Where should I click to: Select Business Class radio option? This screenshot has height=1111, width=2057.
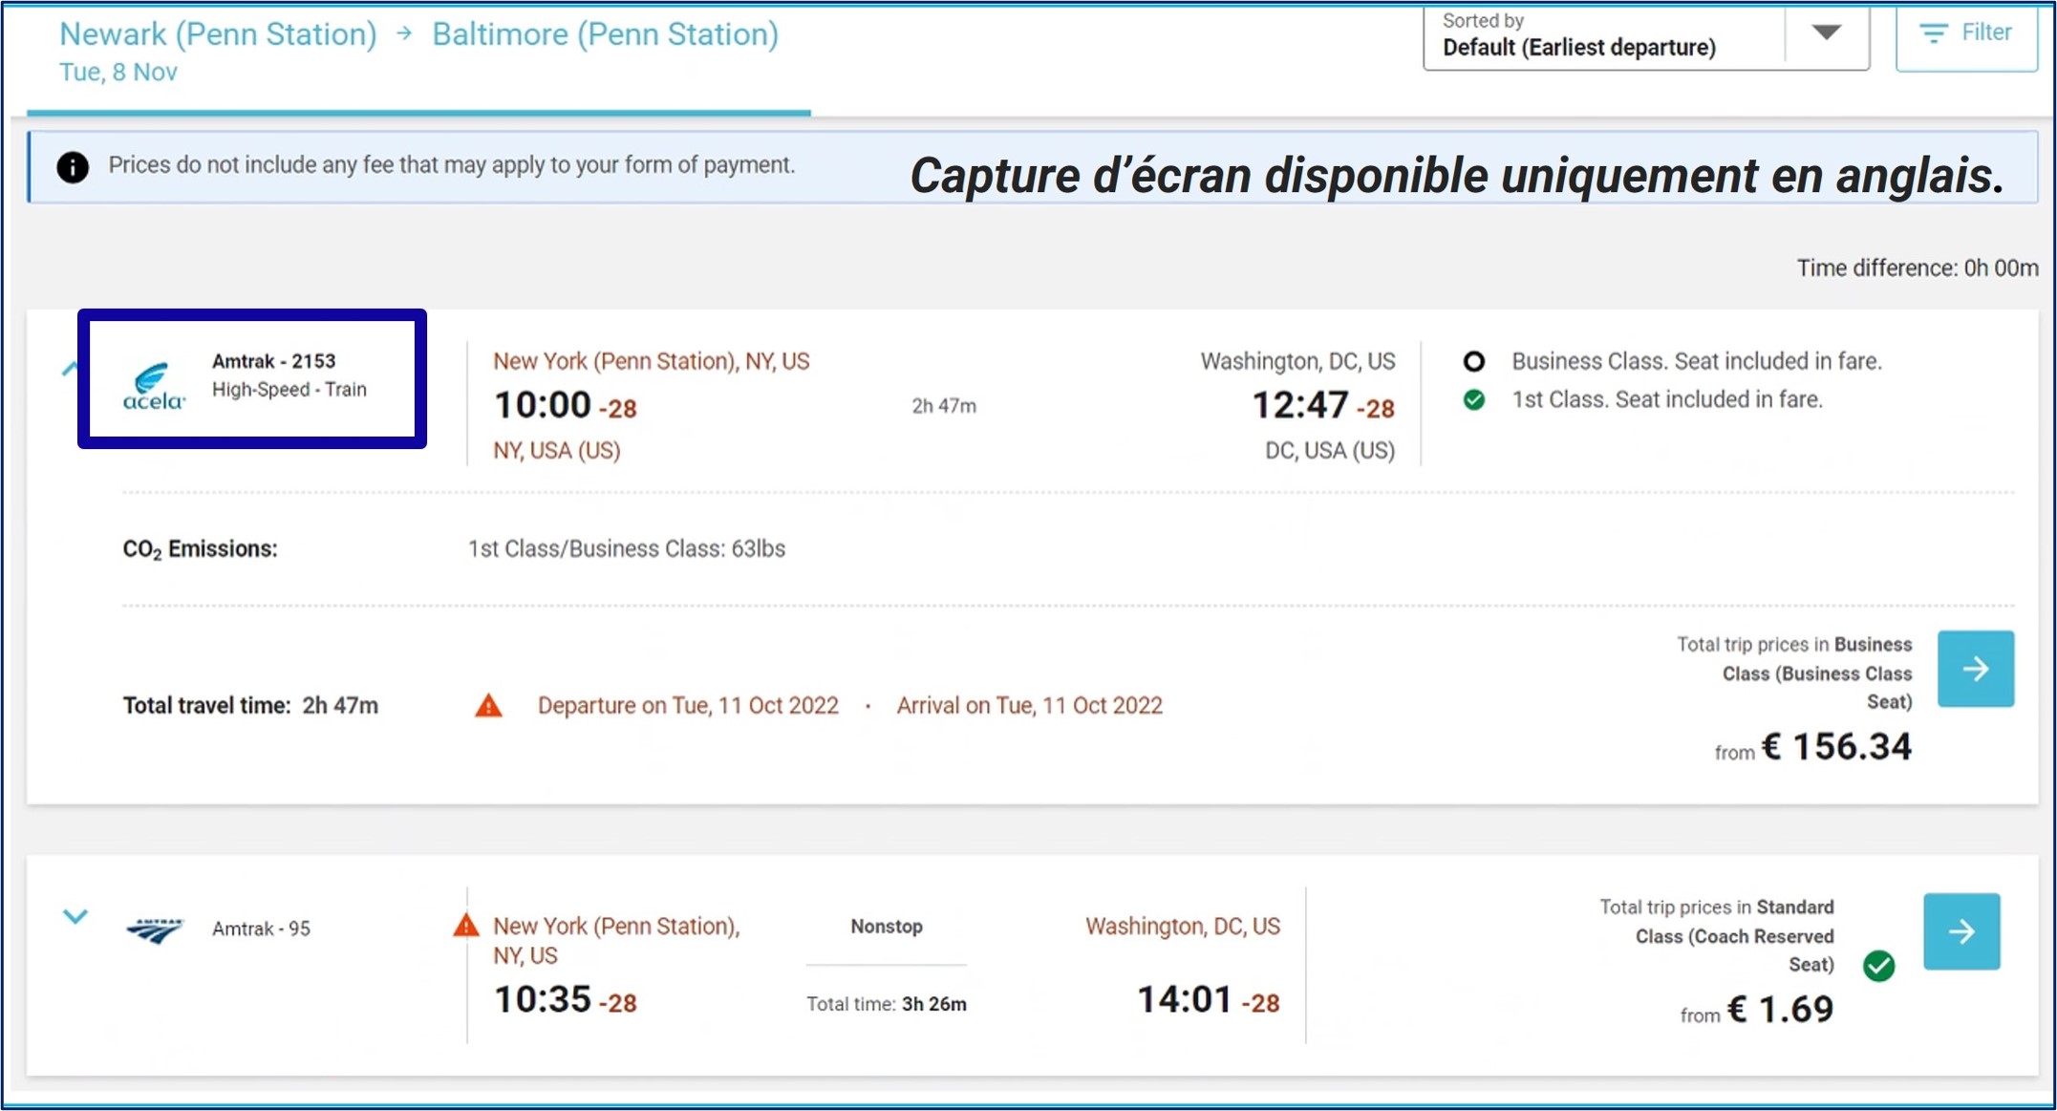coord(1474,362)
